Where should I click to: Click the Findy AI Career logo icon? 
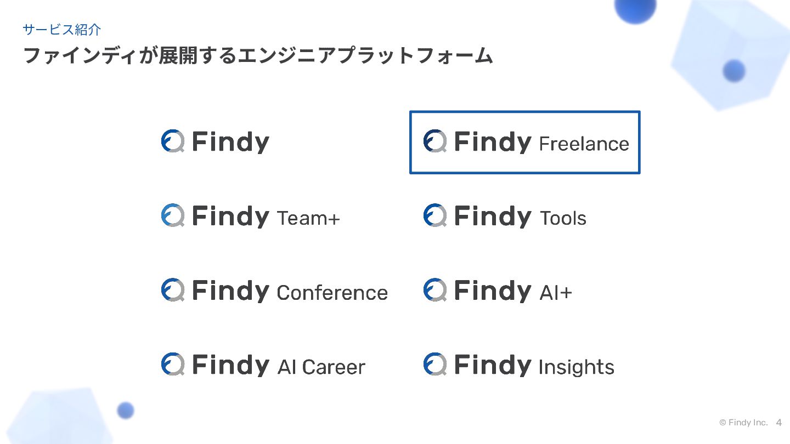pos(172,364)
